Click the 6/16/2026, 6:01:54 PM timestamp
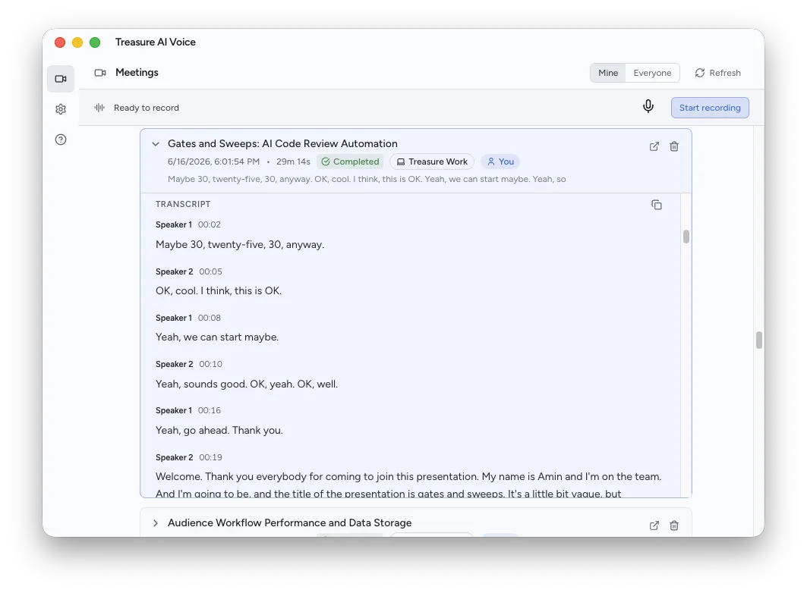 pyautogui.click(x=213, y=162)
